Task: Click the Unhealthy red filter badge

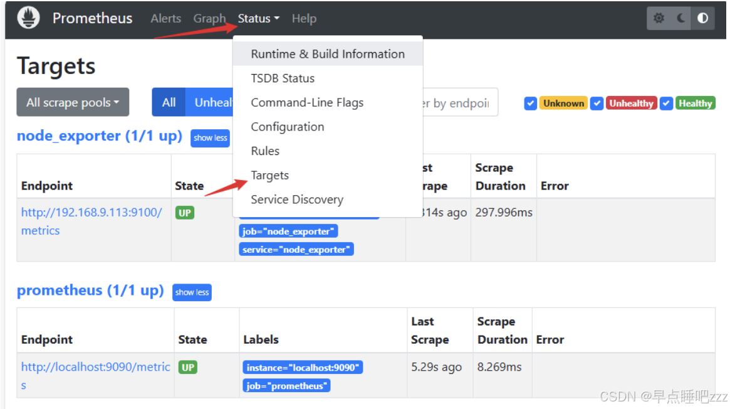Action: pyautogui.click(x=631, y=104)
